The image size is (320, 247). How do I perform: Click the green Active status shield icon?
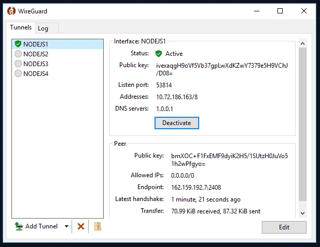159,54
